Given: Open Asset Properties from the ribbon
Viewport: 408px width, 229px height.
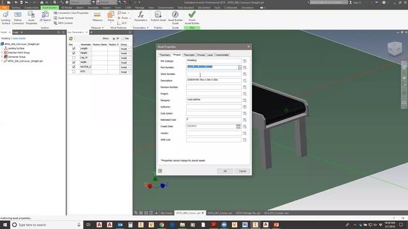Looking at the screenshot, I should pos(31,18).
